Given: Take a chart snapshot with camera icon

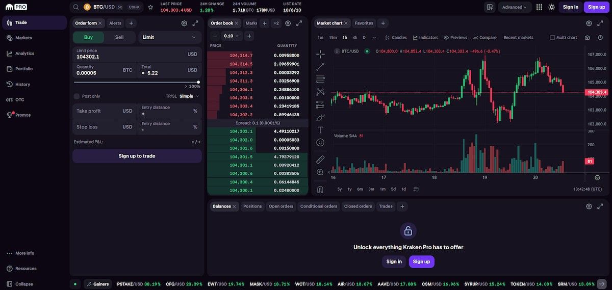Looking at the screenshot, I should [588, 38].
